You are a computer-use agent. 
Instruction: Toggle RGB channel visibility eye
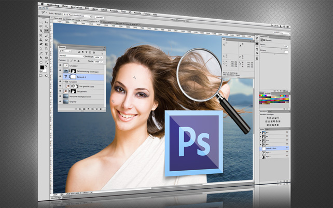click(x=261, y=132)
